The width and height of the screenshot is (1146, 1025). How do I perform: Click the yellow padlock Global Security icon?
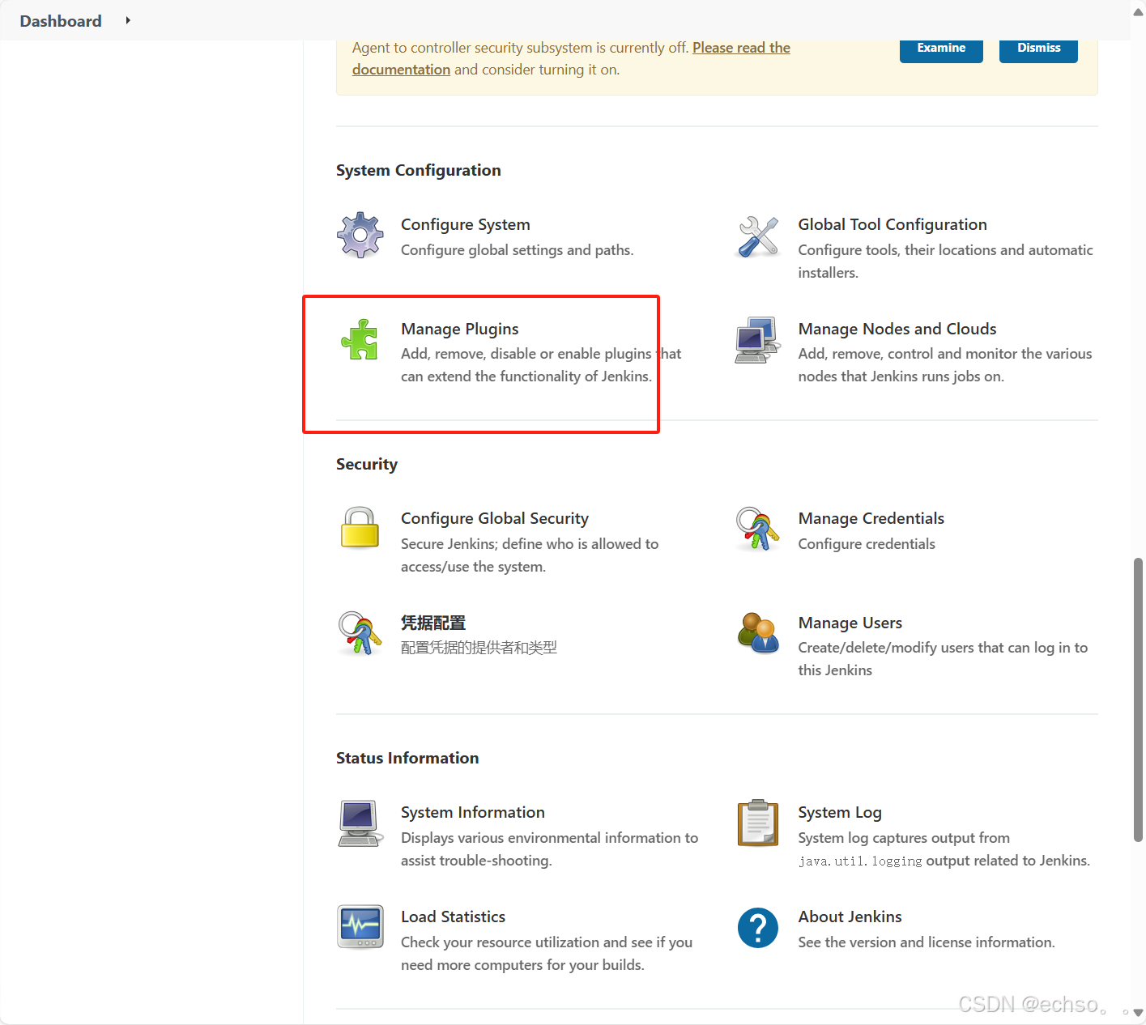click(360, 528)
